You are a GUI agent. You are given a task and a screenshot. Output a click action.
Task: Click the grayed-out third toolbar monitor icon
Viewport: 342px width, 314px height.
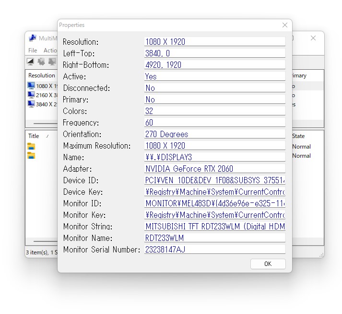point(52,62)
